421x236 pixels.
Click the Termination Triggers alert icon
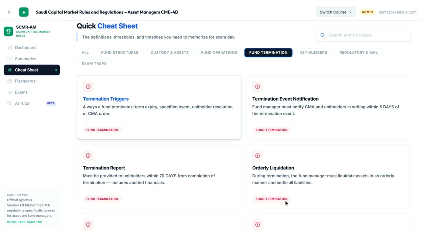tap(88, 87)
